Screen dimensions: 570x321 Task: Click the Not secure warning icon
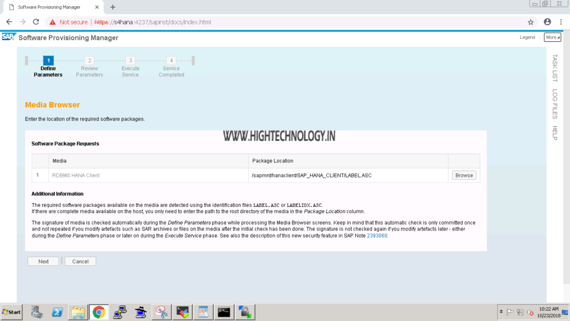pyautogui.click(x=53, y=22)
